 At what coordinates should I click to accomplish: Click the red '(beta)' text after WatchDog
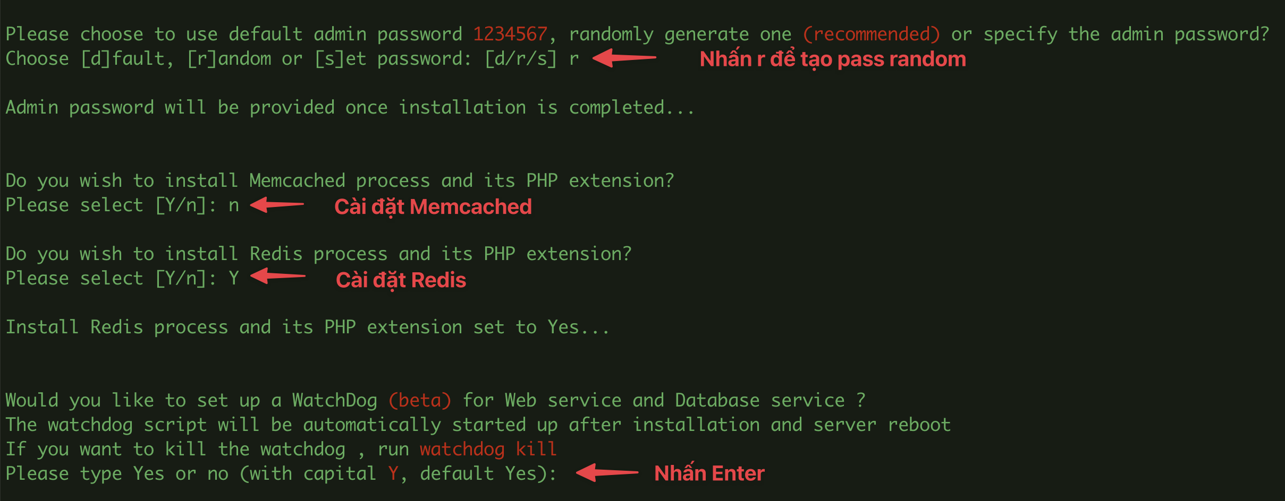pos(420,400)
